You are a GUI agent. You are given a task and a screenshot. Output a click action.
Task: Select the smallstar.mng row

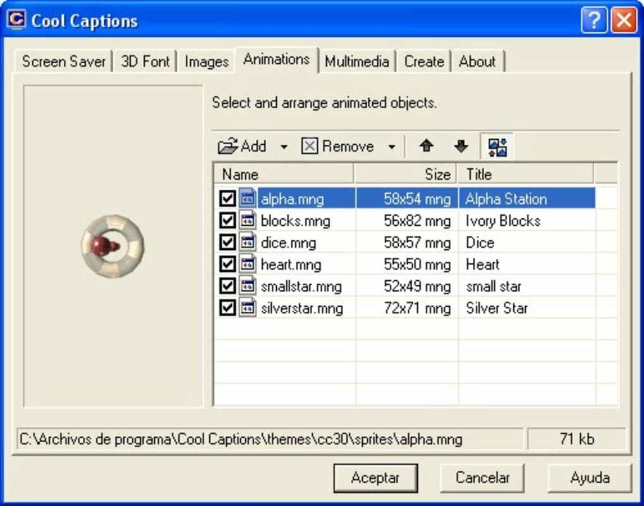pyautogui.click(x=404, y=286)
